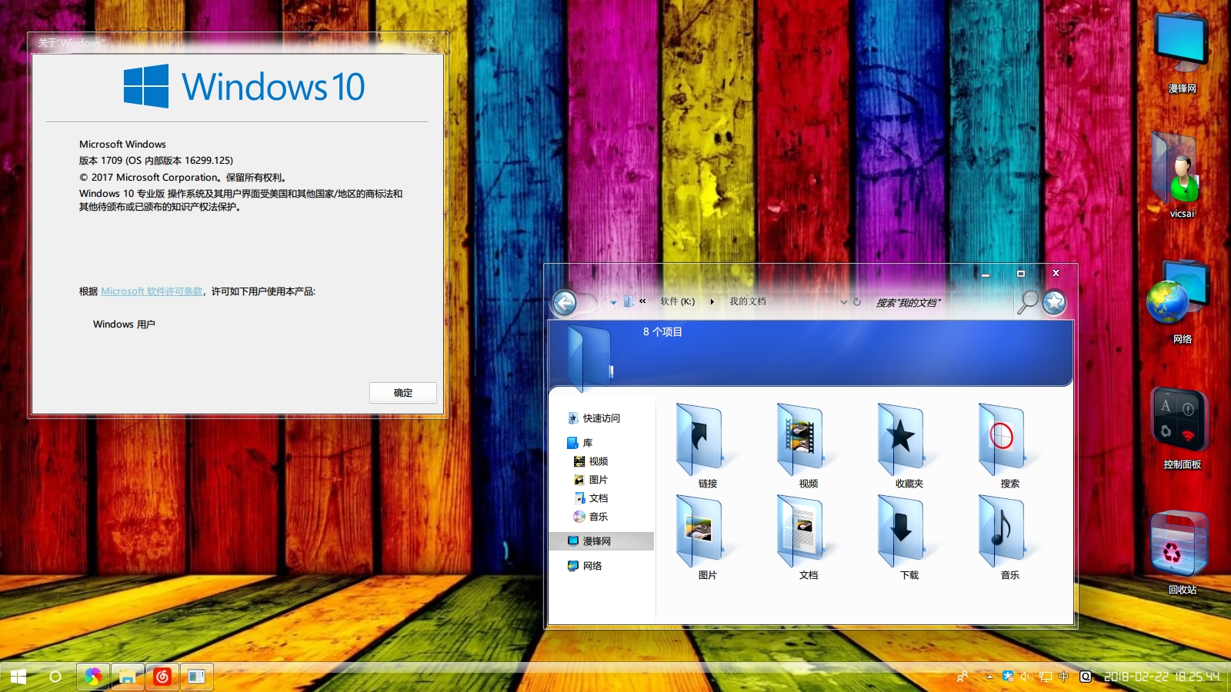
Task: Expand the 软件 (K:) breadcrumb arrow
Action: pyautogui.click(x=712, y=301)
